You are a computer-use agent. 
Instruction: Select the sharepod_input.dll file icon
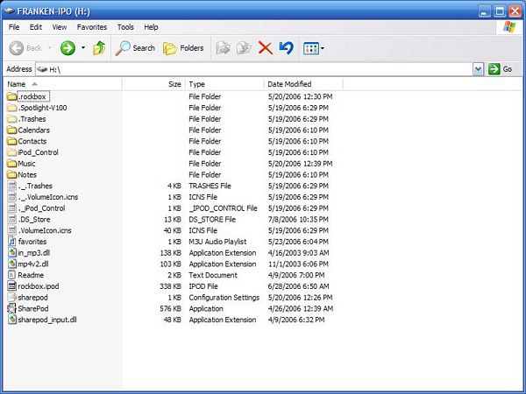point(12,320)
